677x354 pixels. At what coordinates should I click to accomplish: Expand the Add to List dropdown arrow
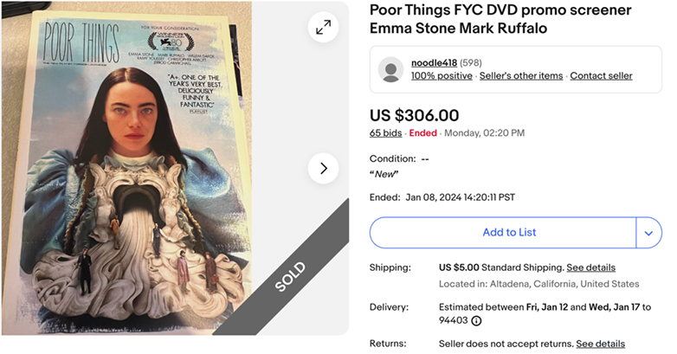click(648, 232)
